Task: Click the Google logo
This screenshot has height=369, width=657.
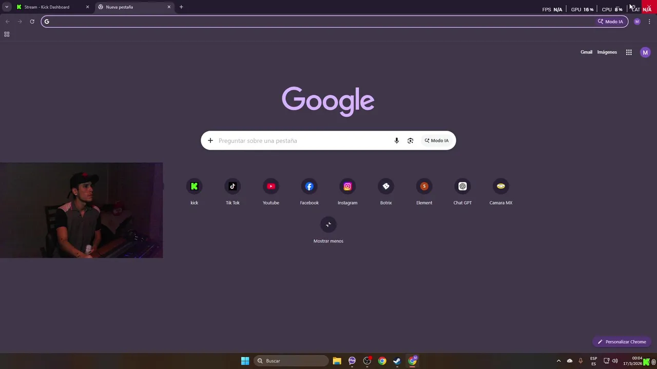Action: [328, 101]
